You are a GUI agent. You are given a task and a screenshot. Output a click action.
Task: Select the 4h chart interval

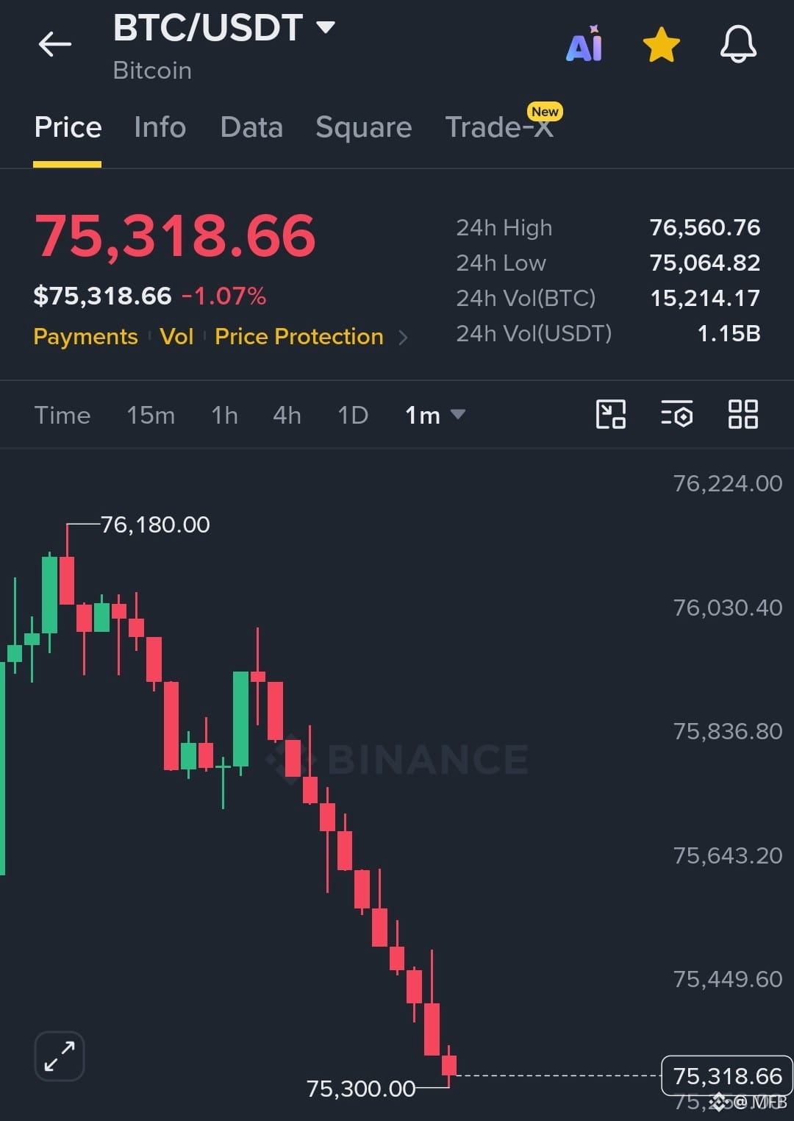click(287, 415)
